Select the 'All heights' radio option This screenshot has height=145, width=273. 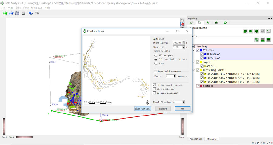156,56
